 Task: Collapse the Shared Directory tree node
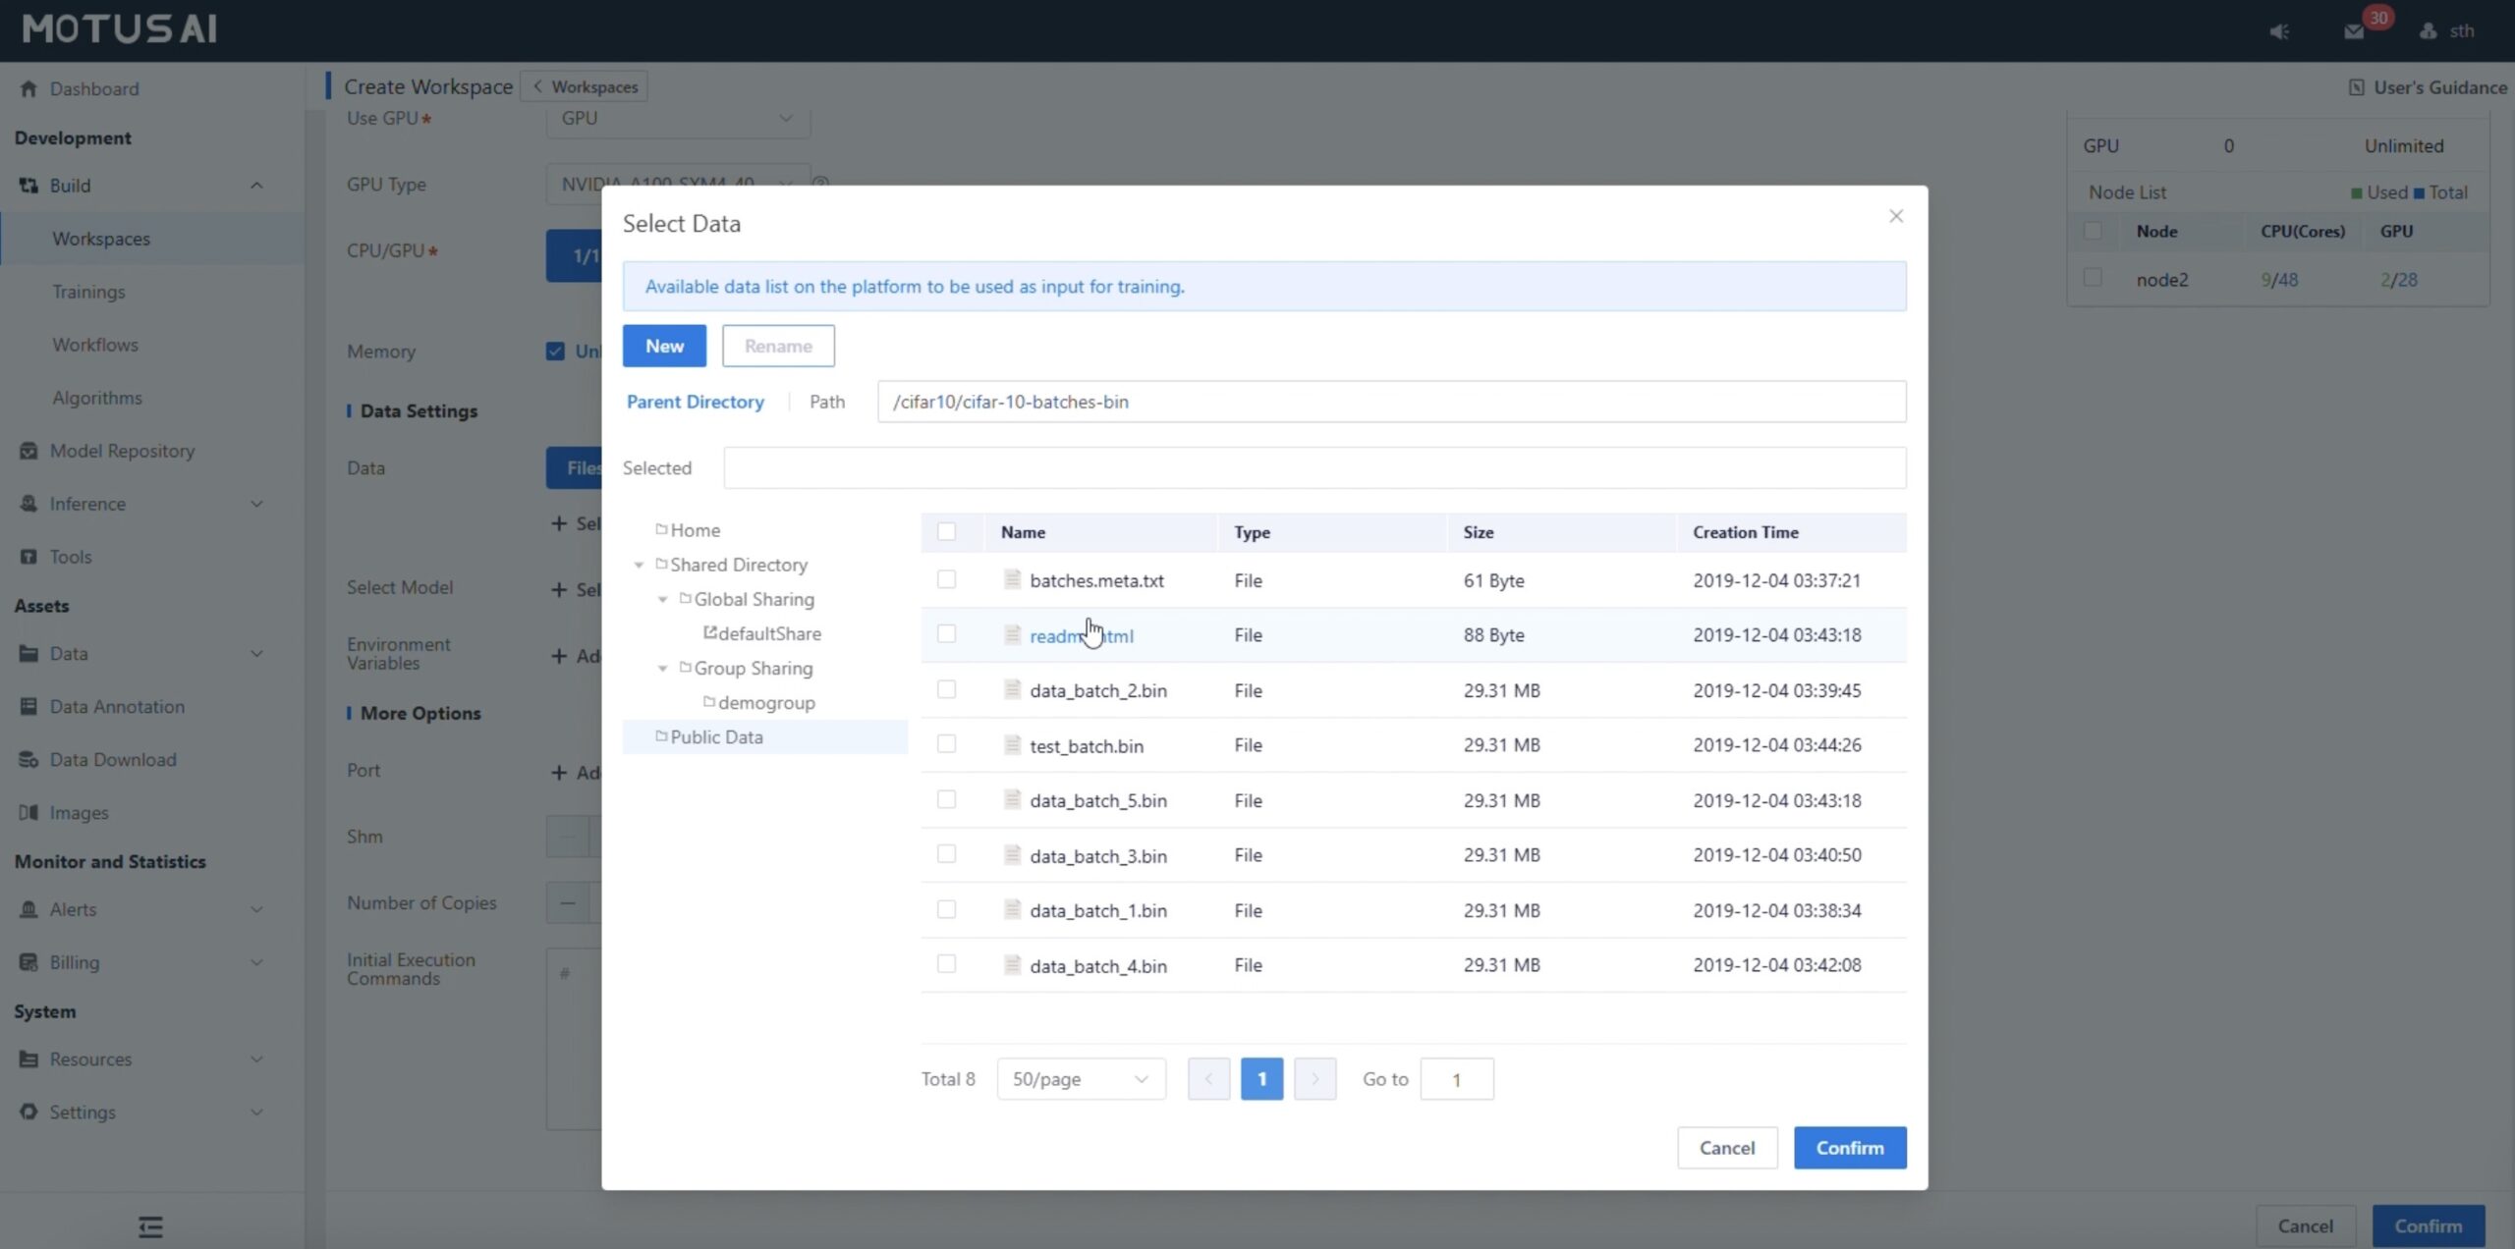(639, 565)
